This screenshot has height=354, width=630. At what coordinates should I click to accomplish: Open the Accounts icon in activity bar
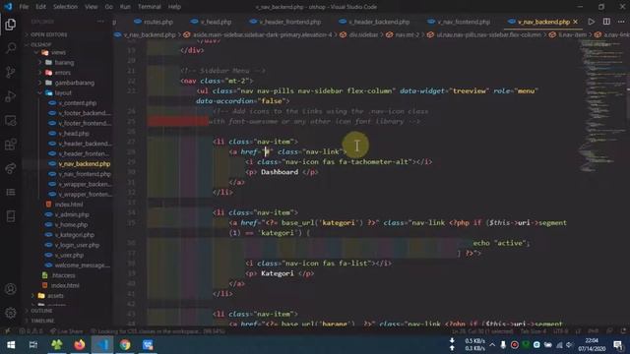[x=11, y=289]
